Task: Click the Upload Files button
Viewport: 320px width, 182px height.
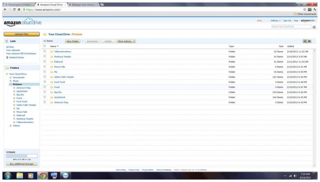Action: pyautogui.click(x=22, y=34)
